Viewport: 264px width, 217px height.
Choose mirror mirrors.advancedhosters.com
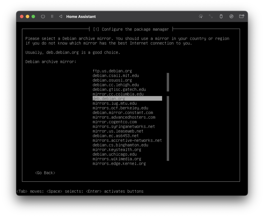click(124, 117)
